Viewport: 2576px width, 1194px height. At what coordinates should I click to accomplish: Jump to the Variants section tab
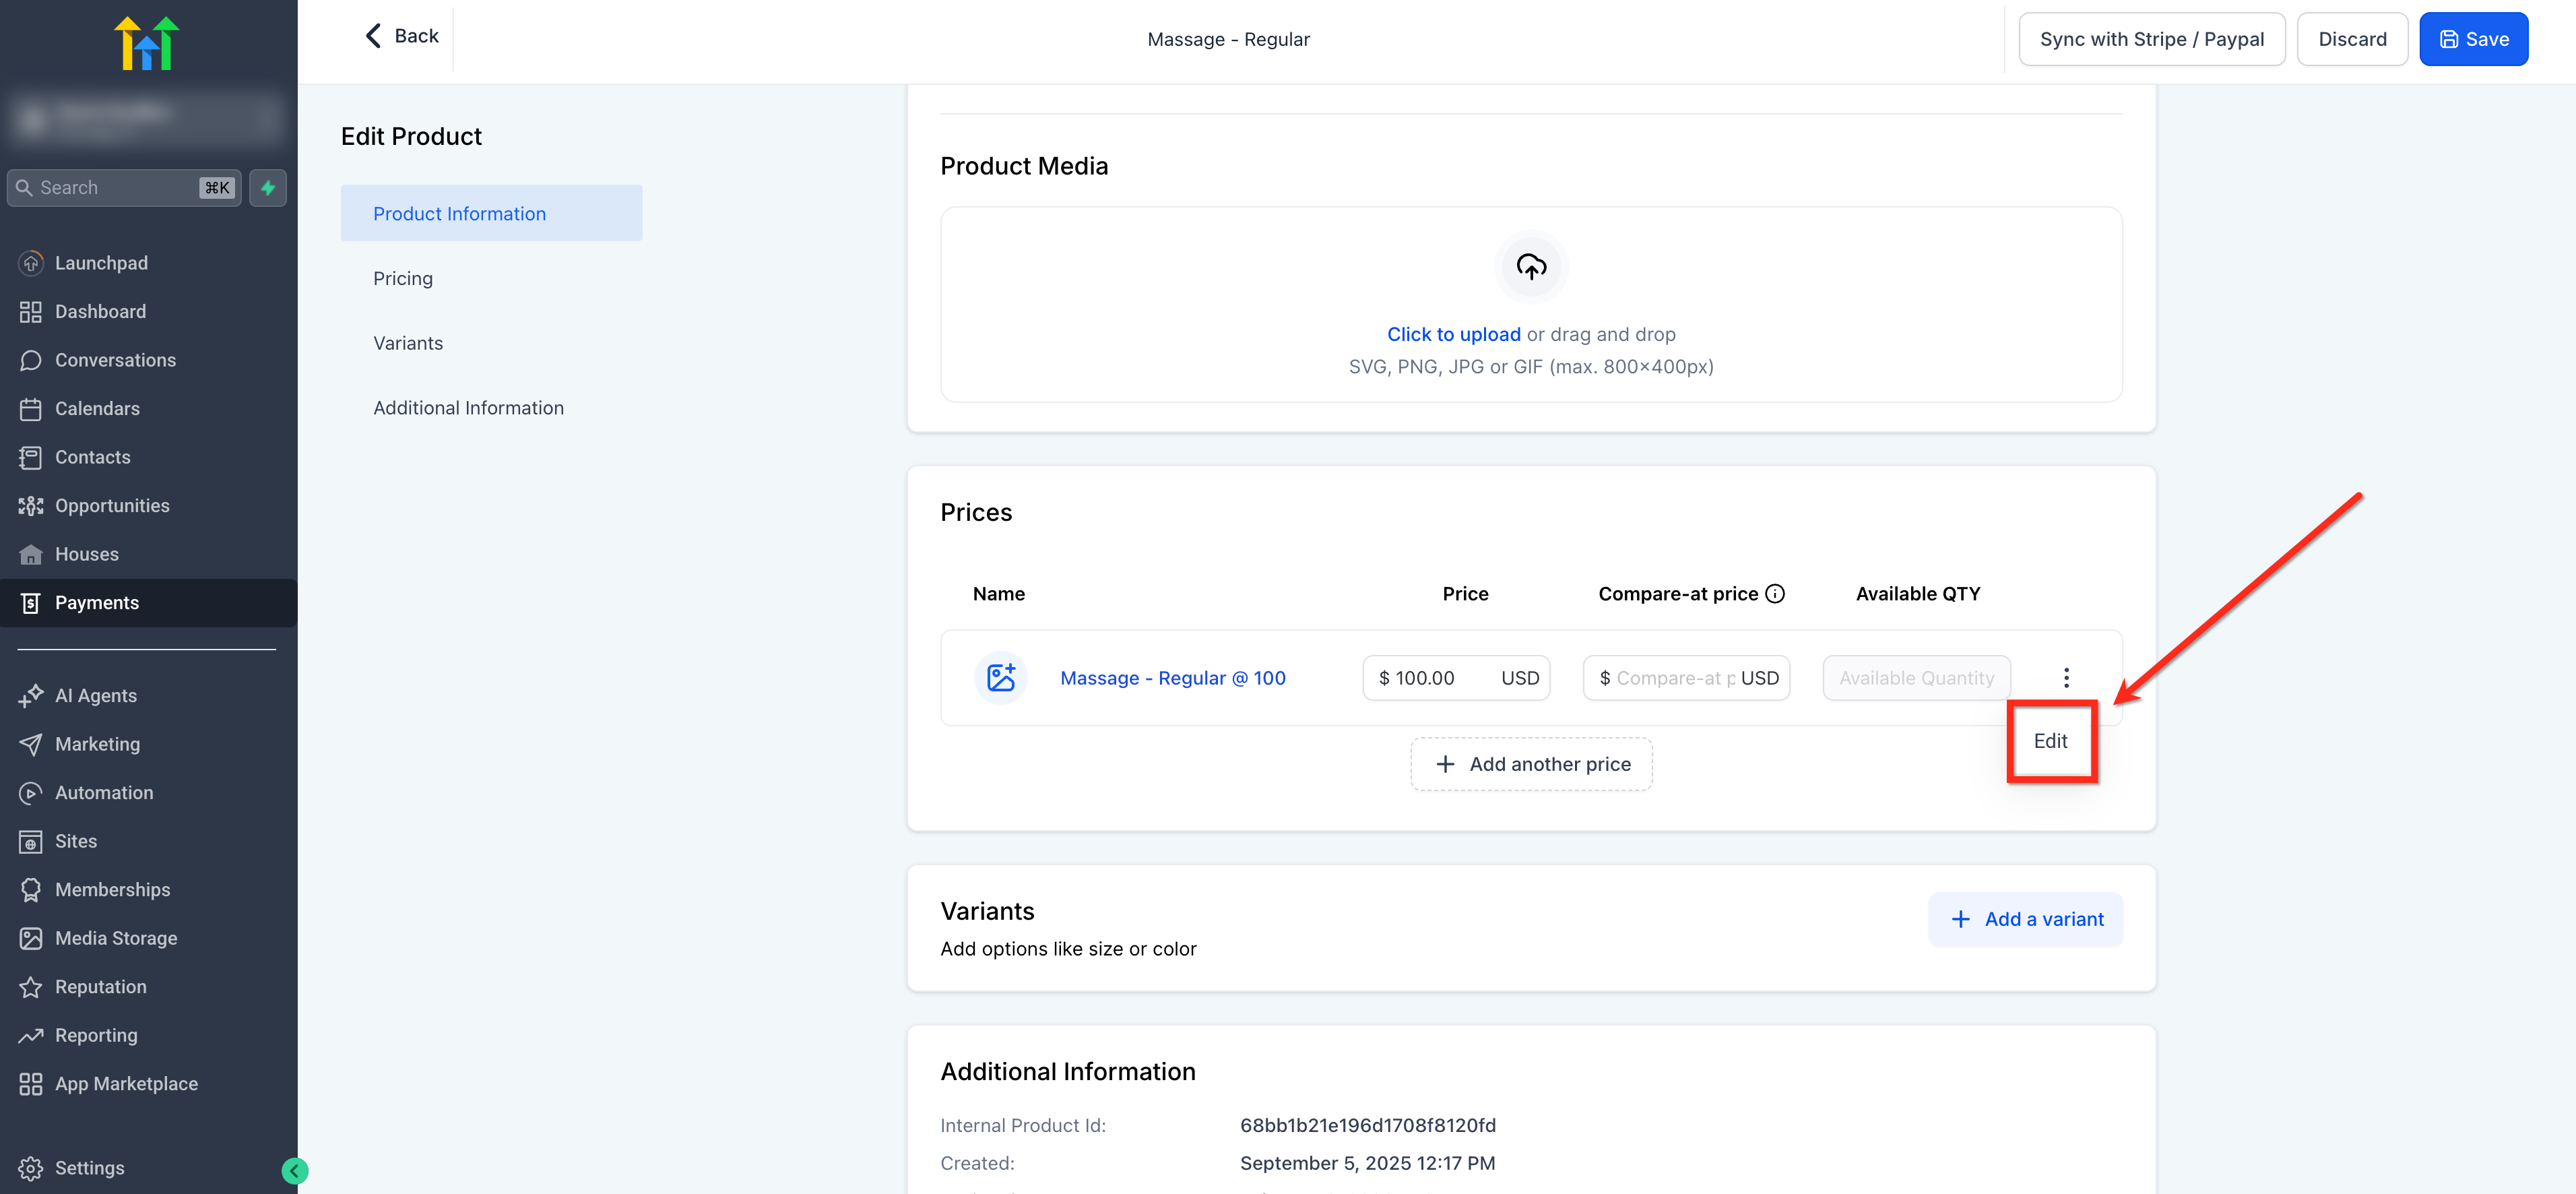coord(408,343)
